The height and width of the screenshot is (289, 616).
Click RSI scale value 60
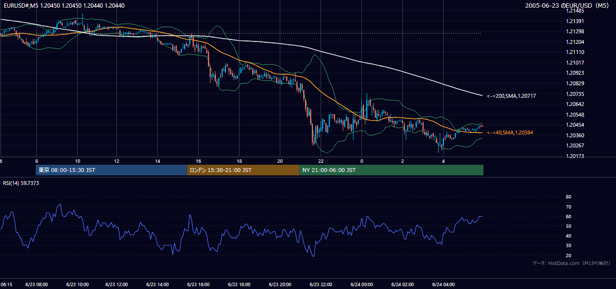coord(568,216)
